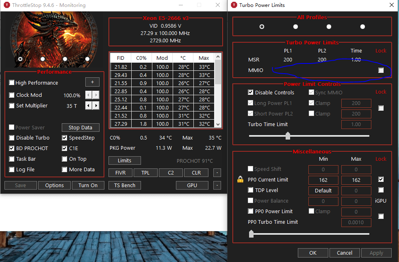Increase Set Multiplier with right arrow

click(96, 105)
